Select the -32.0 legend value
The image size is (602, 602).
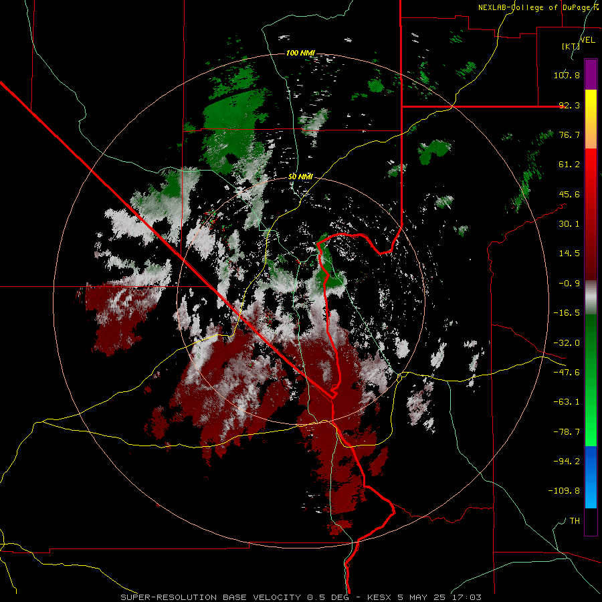[x=567, y=343]
